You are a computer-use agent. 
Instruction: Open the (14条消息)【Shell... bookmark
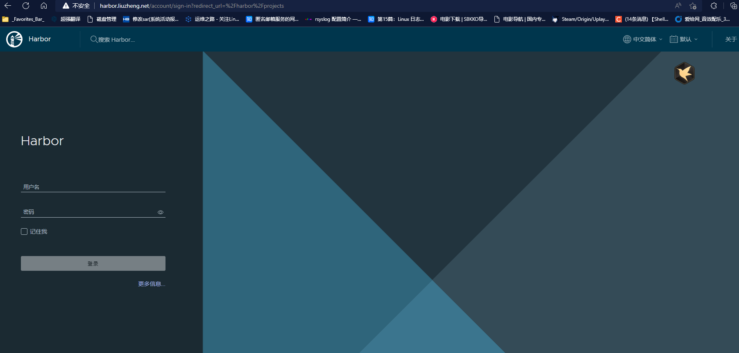[642, 19]
